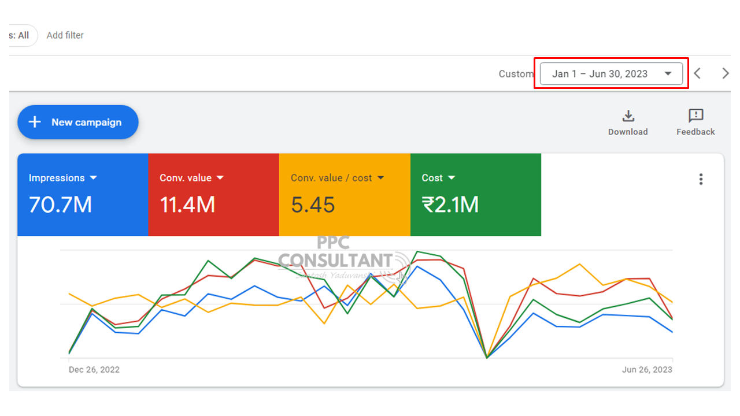Click the Dec 26, 2022 axis label
Screen dimensions: 740x416
point(94,369)
